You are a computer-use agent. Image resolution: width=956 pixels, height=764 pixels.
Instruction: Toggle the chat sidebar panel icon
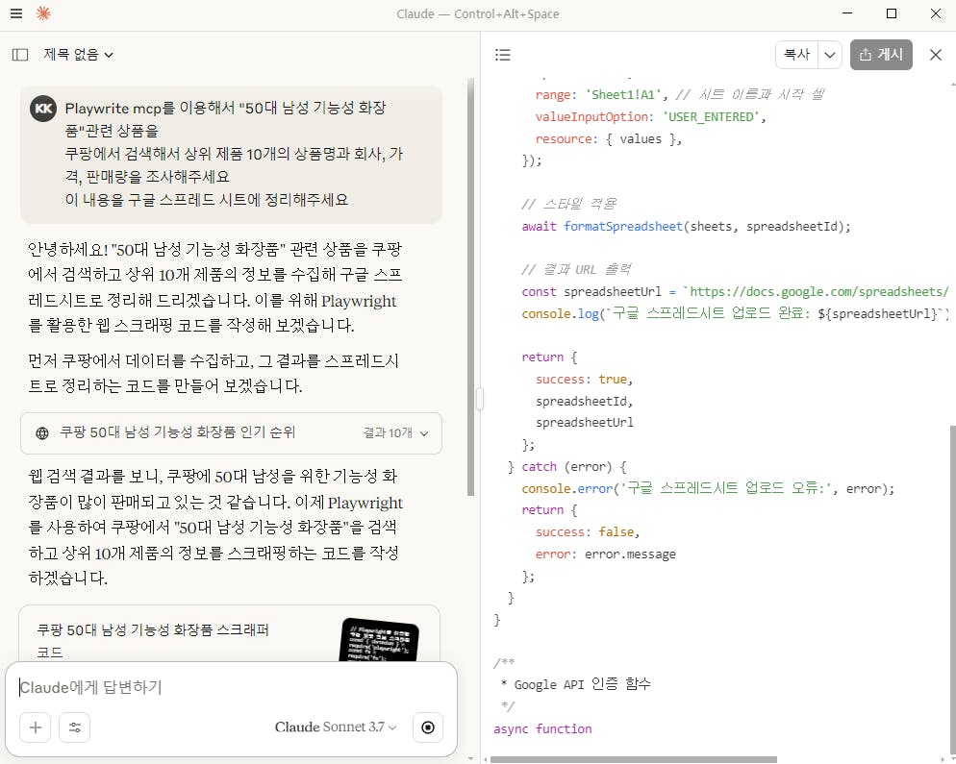(20, 55)
